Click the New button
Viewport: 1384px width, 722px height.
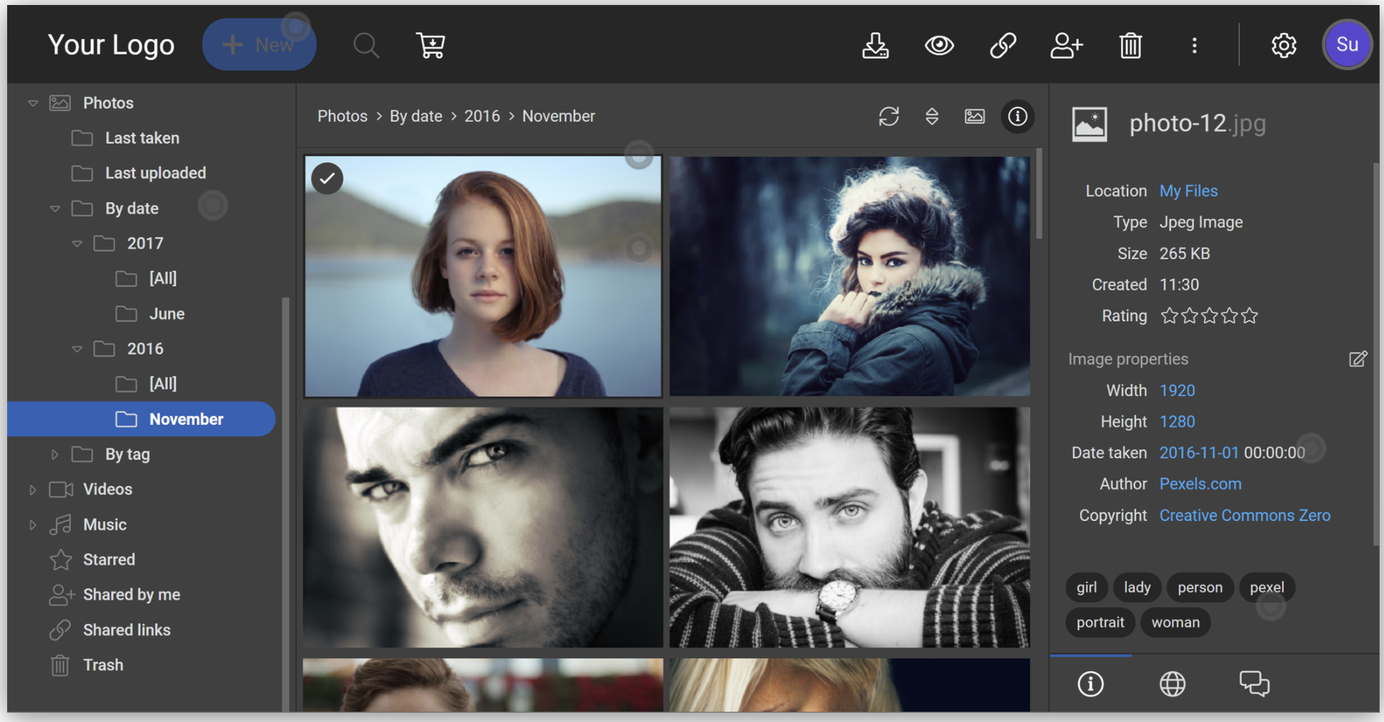coord(259,45)
